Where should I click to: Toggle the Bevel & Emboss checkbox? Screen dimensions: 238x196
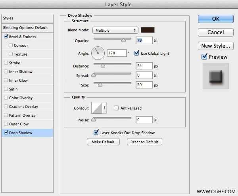pos(6,37)
